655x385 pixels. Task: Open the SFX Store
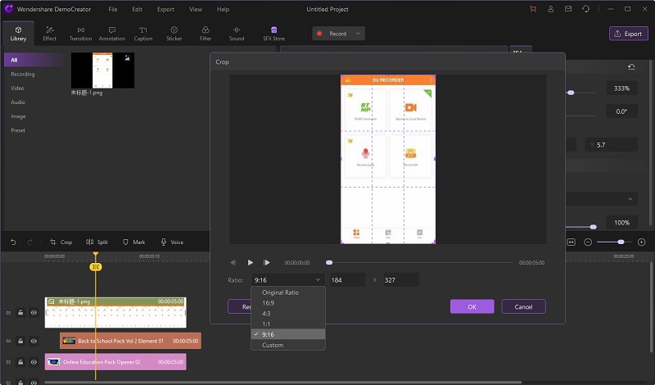(x=273, y=34)
